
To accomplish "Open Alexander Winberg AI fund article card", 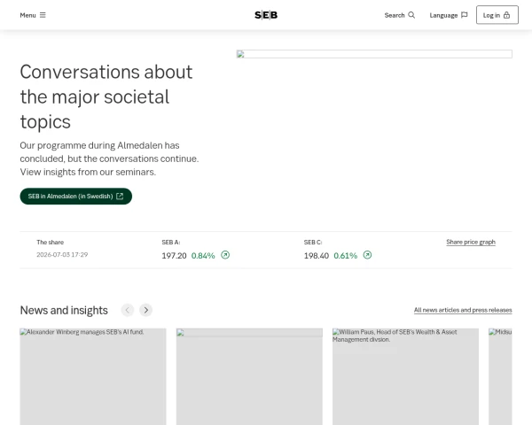I will click(93, 376).
